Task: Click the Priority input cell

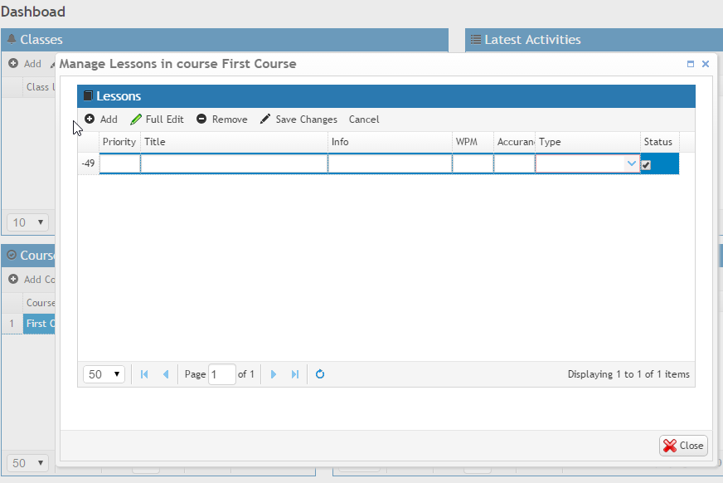Action: [120, 163]
